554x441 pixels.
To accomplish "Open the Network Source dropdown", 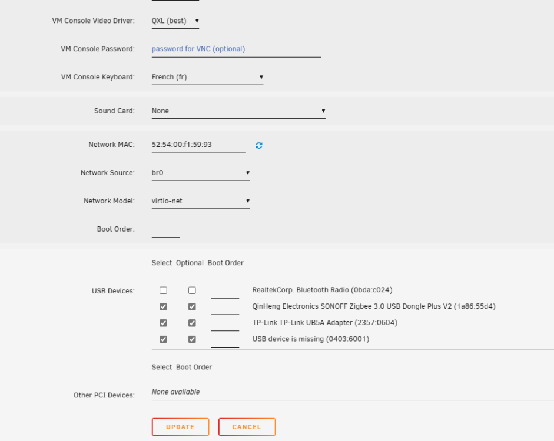I will (x=201, y=173).
